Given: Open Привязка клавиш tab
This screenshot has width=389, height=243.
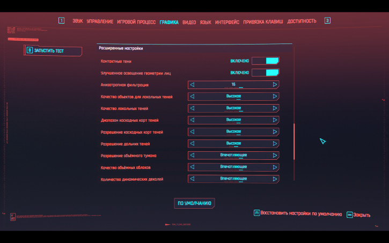Looking at the screenshot, I should coord(263,22).
